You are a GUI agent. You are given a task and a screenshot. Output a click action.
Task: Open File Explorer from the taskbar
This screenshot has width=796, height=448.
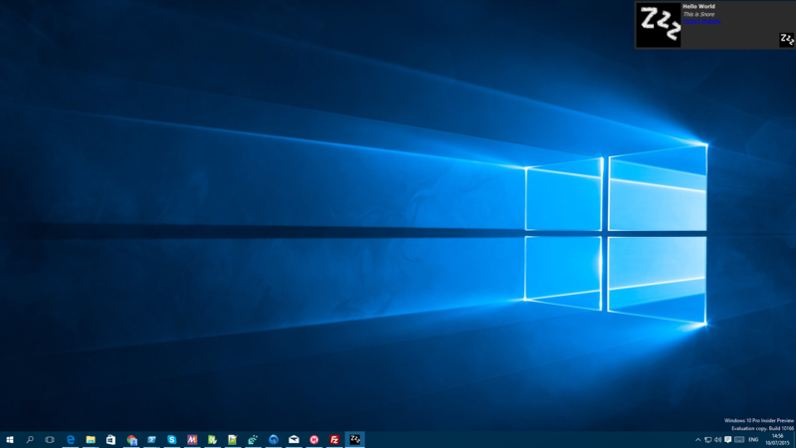coord(91,440)
